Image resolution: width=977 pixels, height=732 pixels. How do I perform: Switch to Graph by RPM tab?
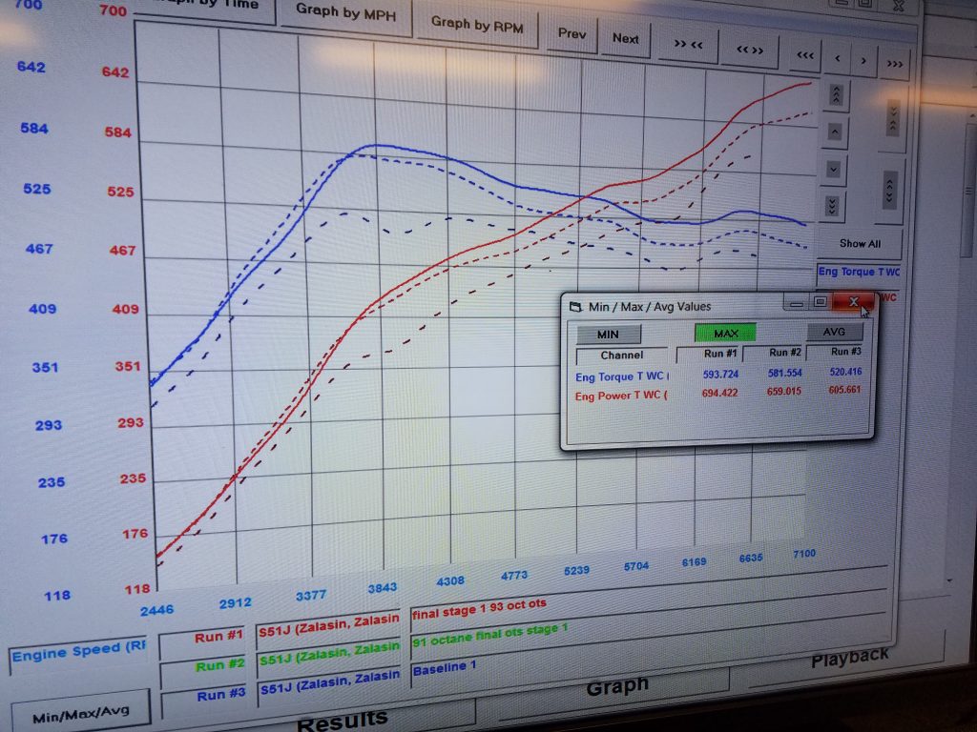click(x=477, y=27)
